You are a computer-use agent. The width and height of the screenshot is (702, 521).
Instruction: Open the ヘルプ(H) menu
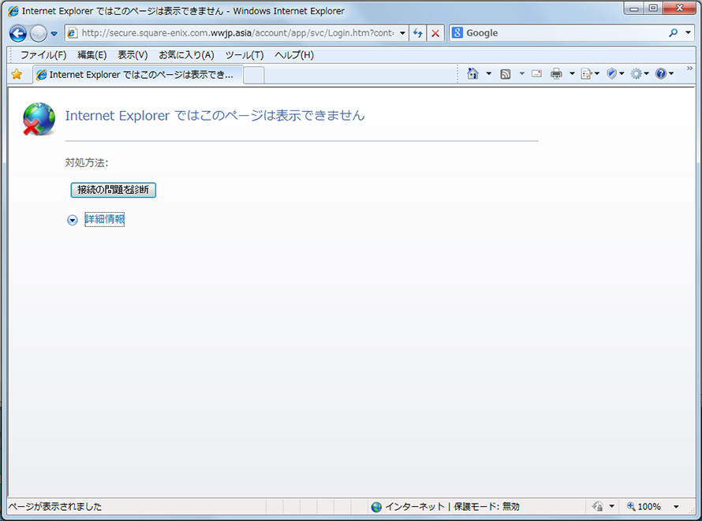pos(293,55)
